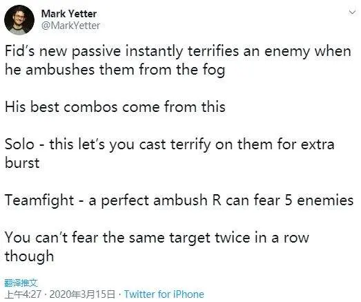Click the word "burst" in the tweet
The height and width of the screenshot is (302, 361).
[22, 163]
